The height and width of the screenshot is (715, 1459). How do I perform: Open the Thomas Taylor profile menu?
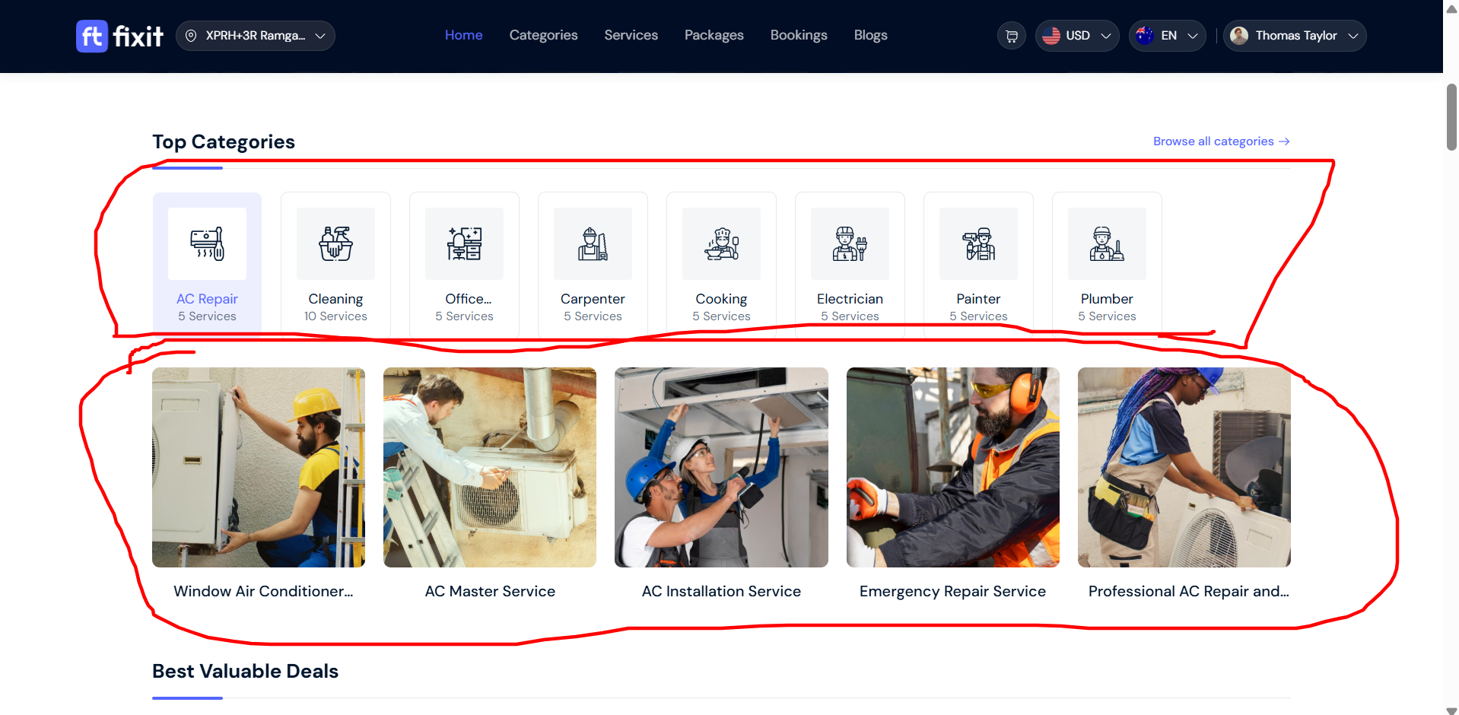point(1295,36)
